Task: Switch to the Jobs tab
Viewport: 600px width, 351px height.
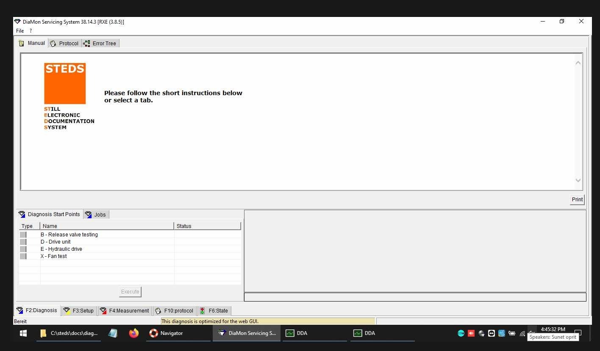Action: tap(97, 214)
